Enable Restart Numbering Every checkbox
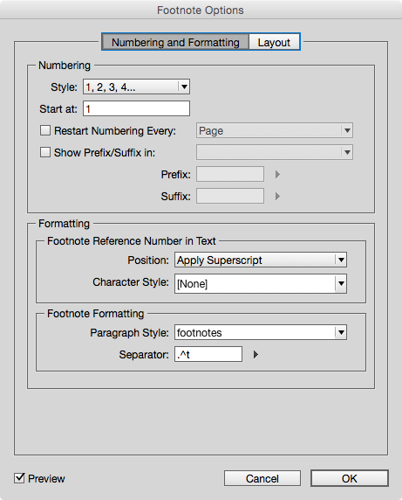The image size is (402, 500). coord(45,130)
